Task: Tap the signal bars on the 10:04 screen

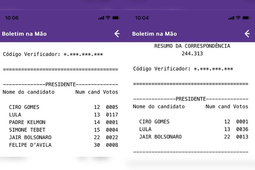Action: pyautogui.click(x=231, y=18)
